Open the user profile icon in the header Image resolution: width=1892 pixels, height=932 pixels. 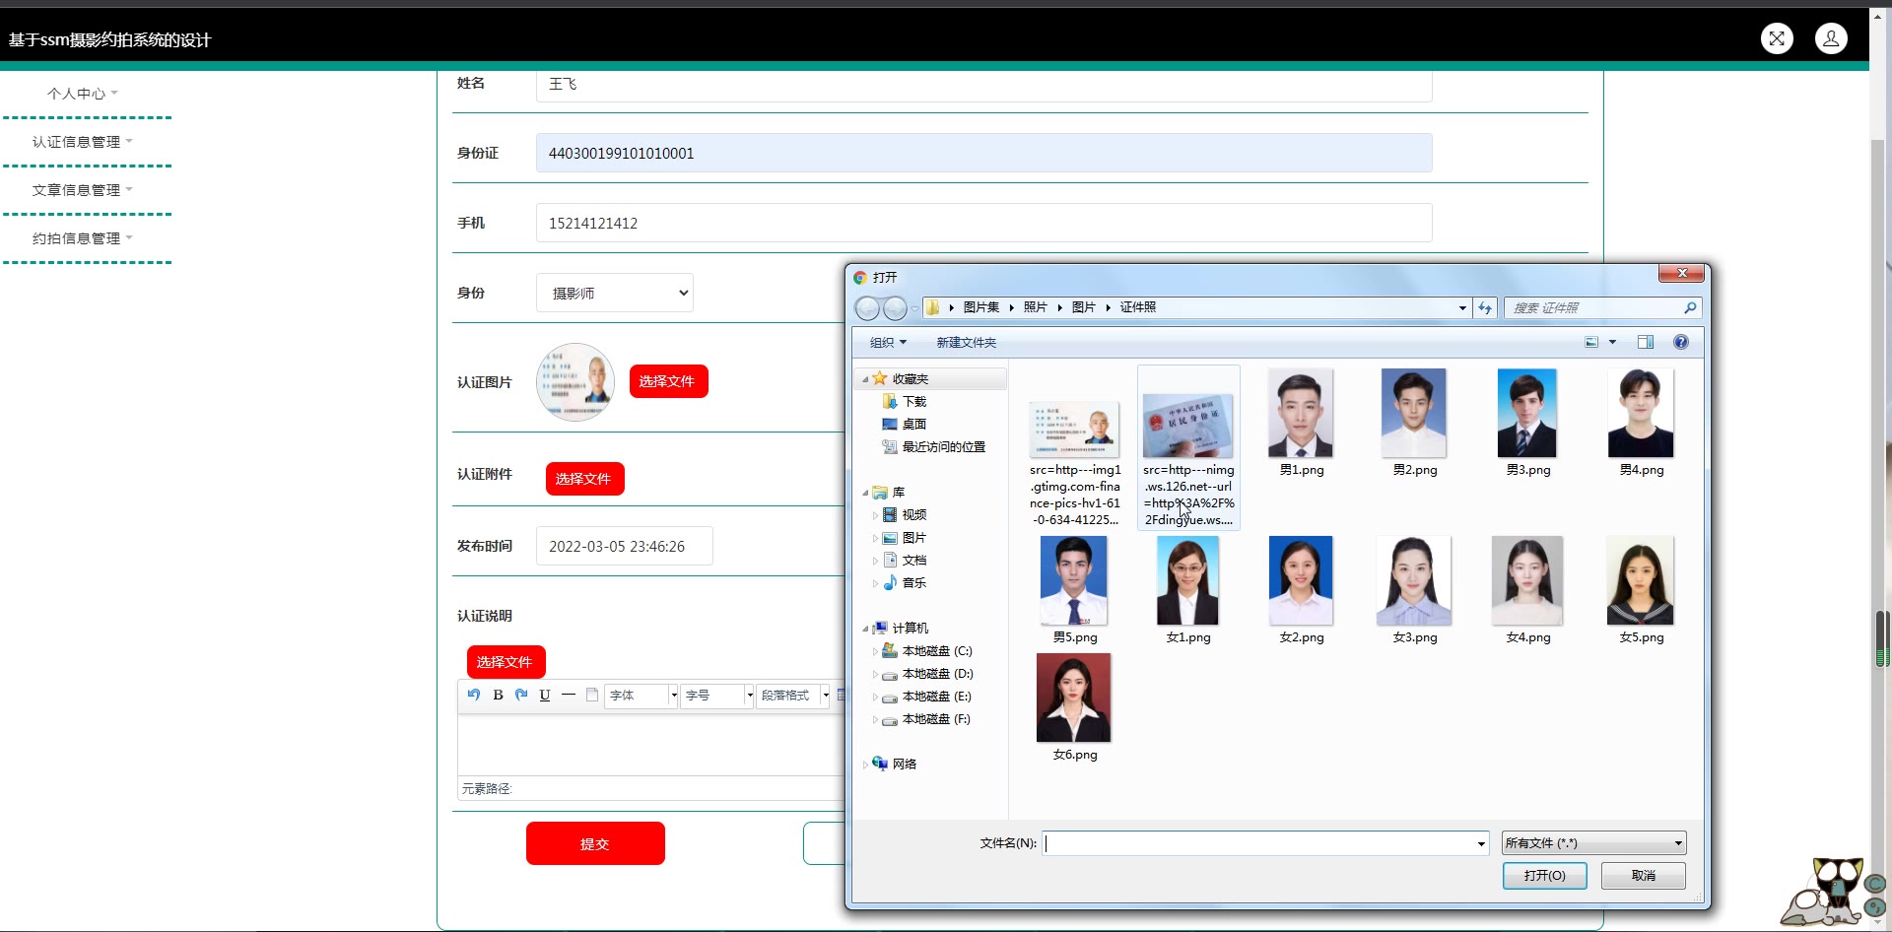click(1831, 38)
